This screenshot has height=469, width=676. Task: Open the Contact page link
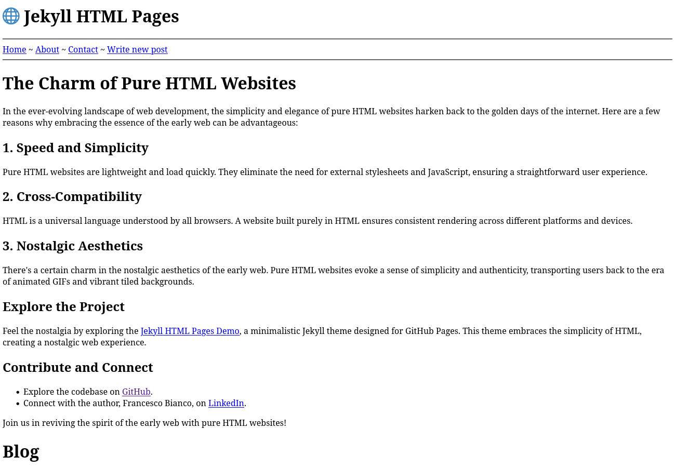[x=83, y=49]
